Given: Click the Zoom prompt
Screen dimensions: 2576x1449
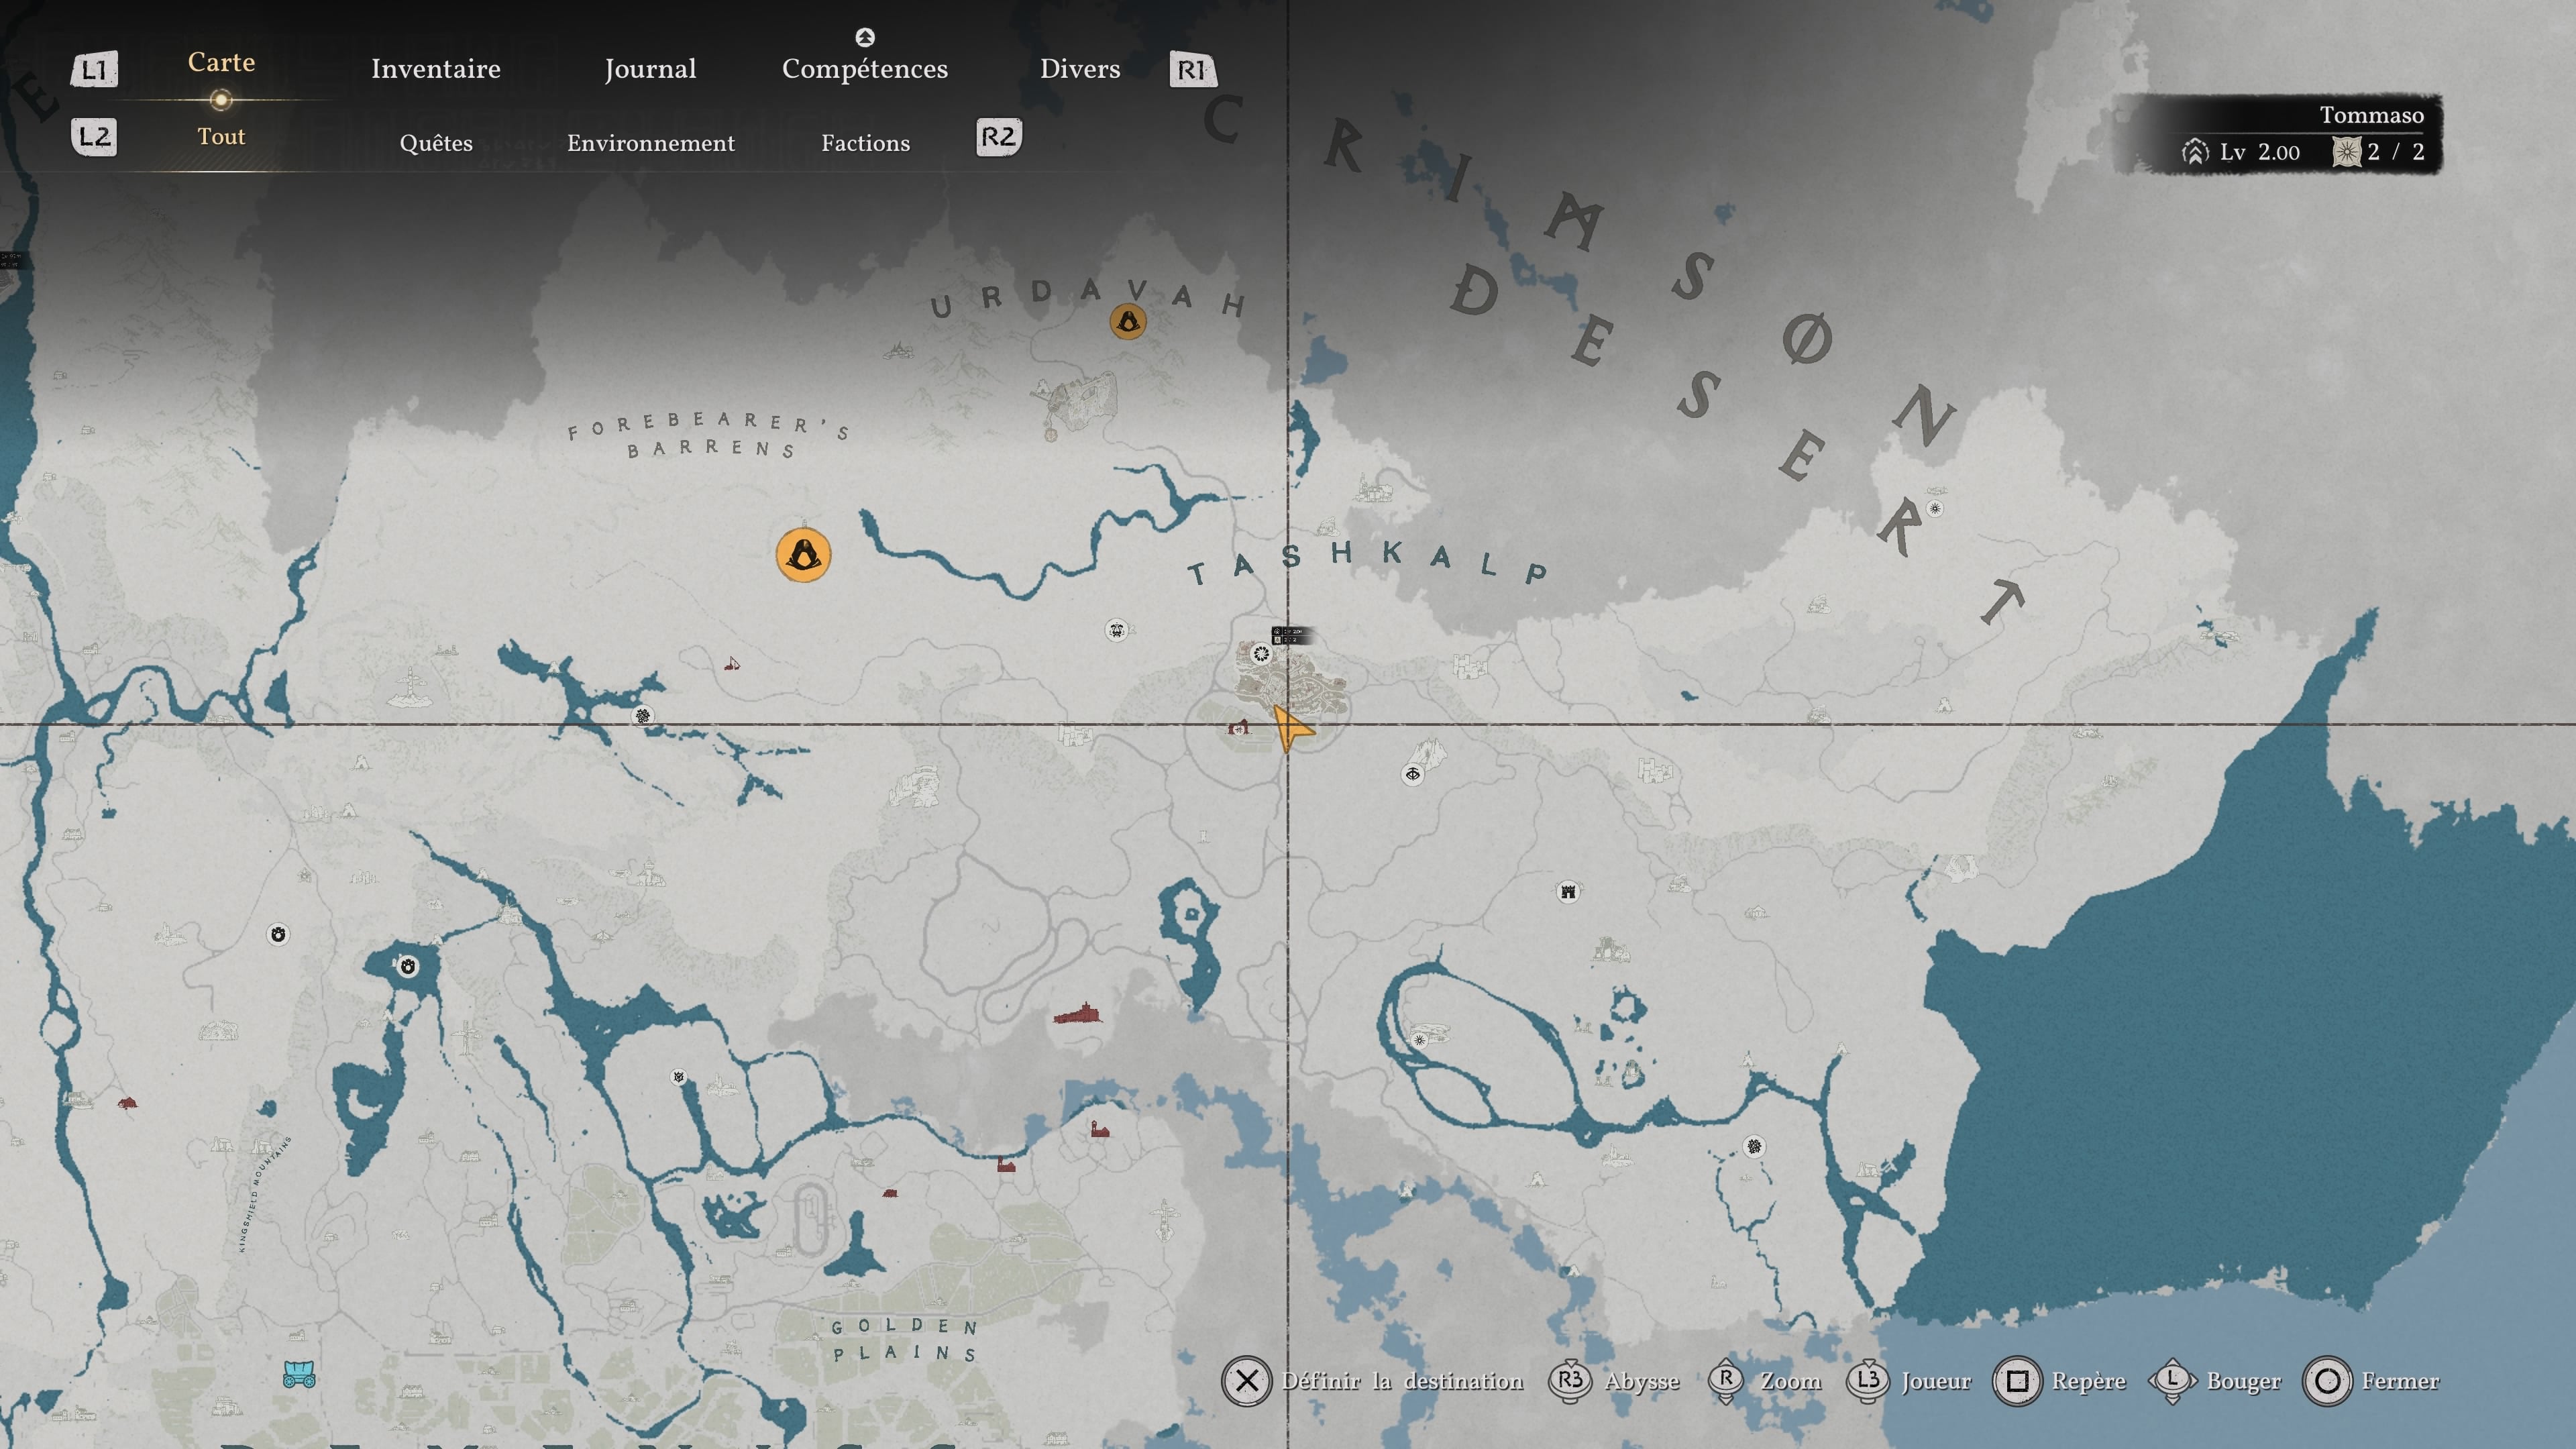Looking at the screenshot, I should click(1765, 1381).
